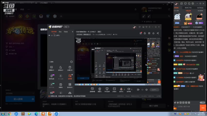Mute the 麦克风 microphone icon
Image resolution: width=207 pixels, height=116 pixels.
121,89
